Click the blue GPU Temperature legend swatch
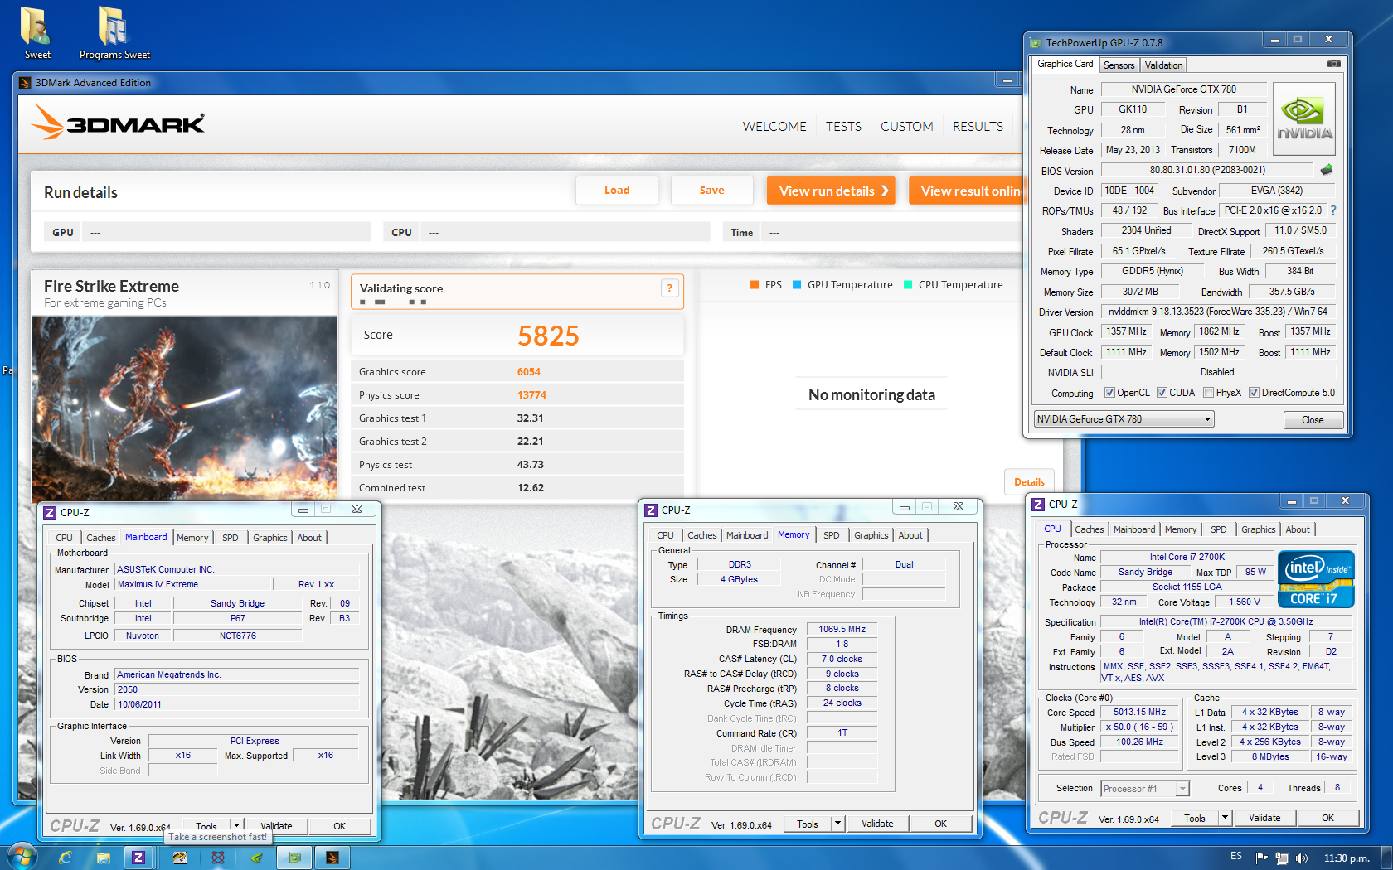The image size is (1393, 870). 797,285
